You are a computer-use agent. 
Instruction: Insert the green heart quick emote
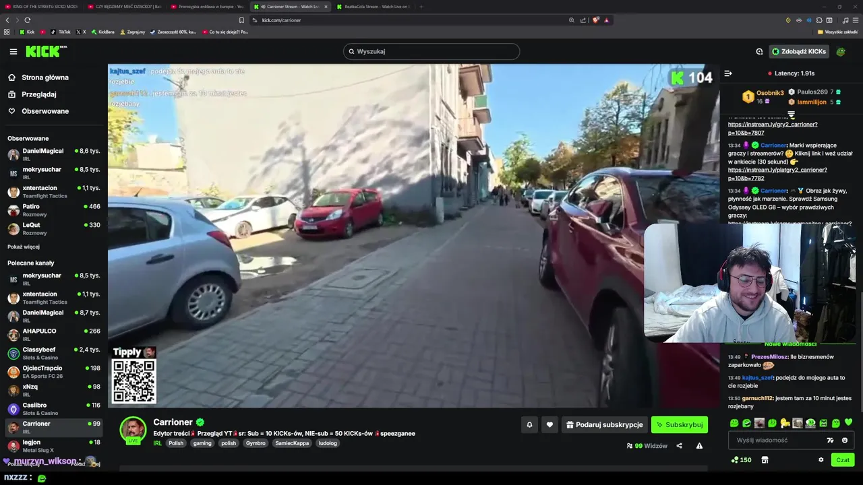click(848, 423)
